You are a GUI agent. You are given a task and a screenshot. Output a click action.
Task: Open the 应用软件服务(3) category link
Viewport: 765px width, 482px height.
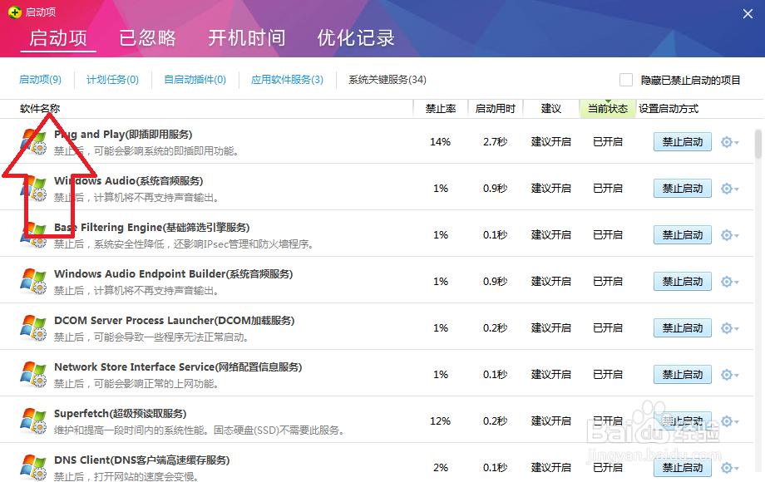[x=287, y=80]
